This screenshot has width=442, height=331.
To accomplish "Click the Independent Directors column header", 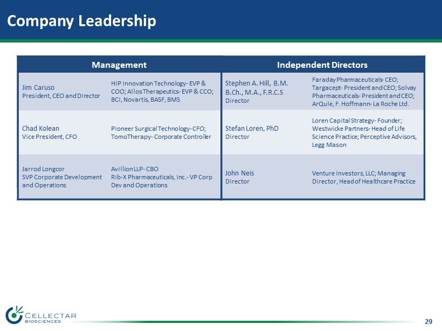I will (322, 65).
